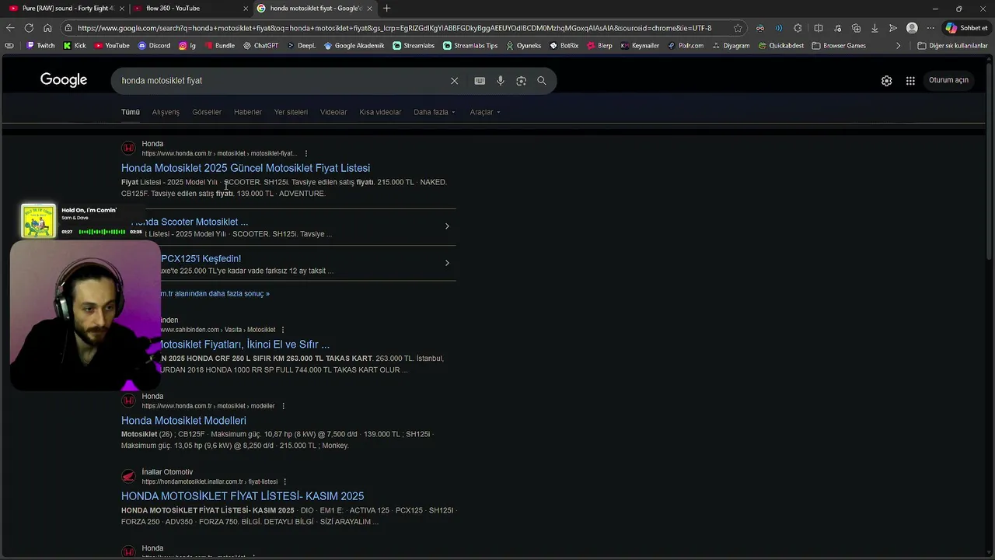
Task: Click the browser address bar URL
Action: (394, 28)
